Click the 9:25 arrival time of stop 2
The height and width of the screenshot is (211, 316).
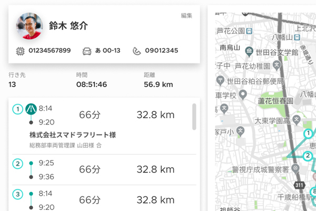point(46,163)
